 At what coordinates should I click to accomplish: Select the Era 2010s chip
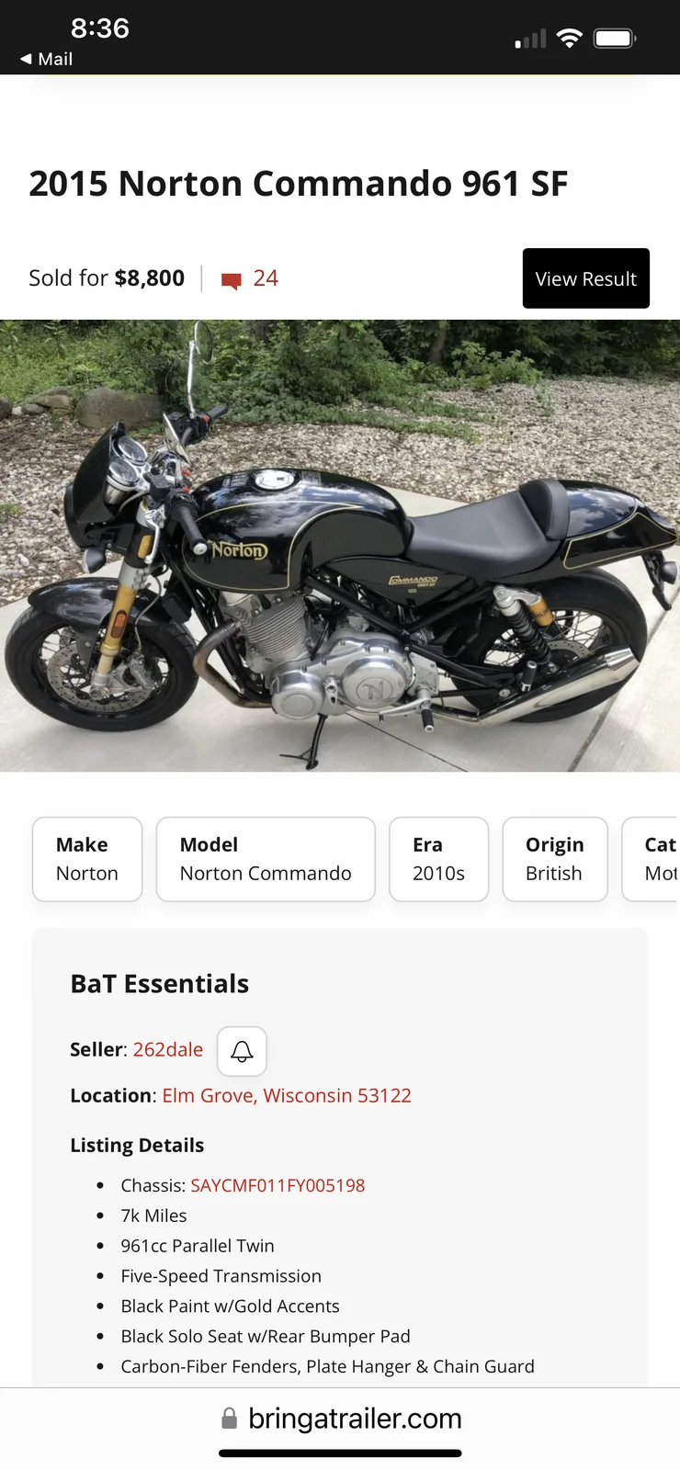pos(438,859)
